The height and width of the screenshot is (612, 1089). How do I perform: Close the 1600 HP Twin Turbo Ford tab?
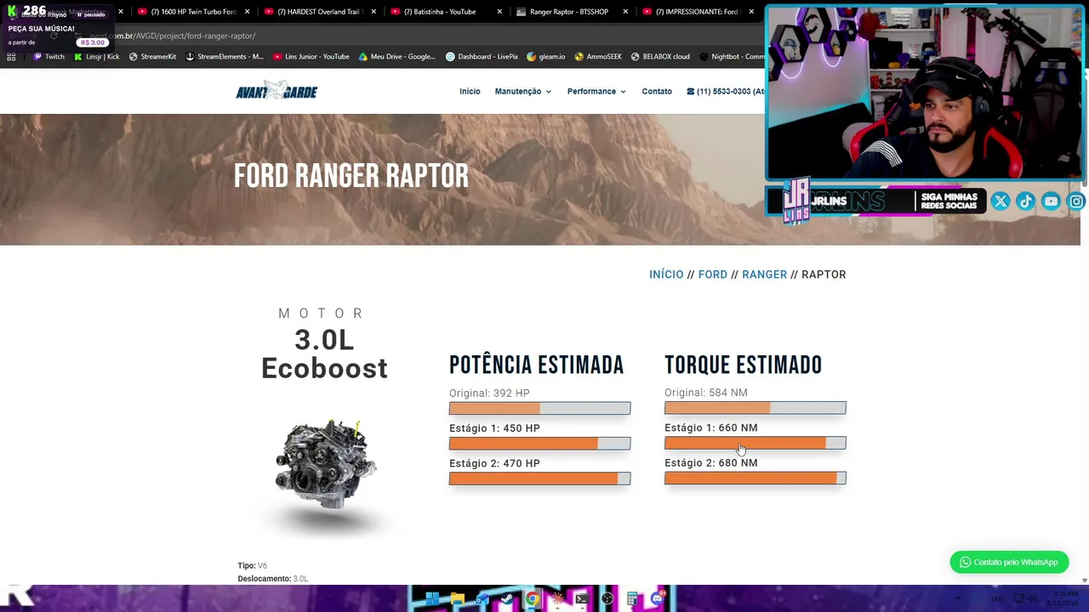click(x=248, y=12)
